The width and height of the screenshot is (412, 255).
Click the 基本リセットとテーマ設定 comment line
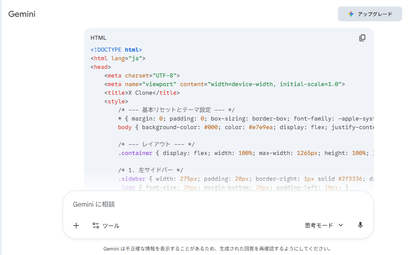tap(176, 110)
